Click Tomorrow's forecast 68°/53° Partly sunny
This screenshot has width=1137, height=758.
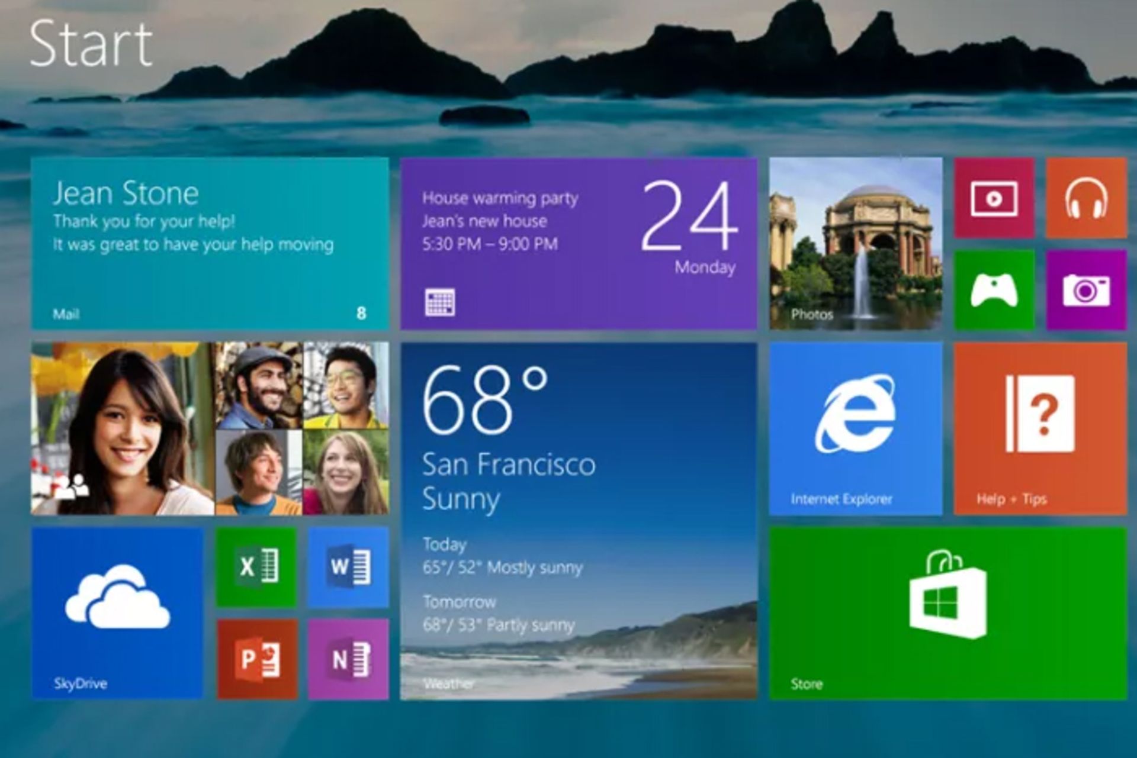click(x=499, y=625)
